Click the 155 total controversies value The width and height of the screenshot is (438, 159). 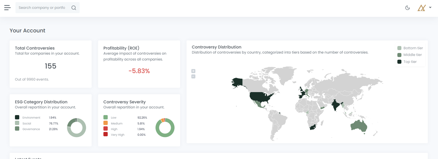tap(51, 66)
